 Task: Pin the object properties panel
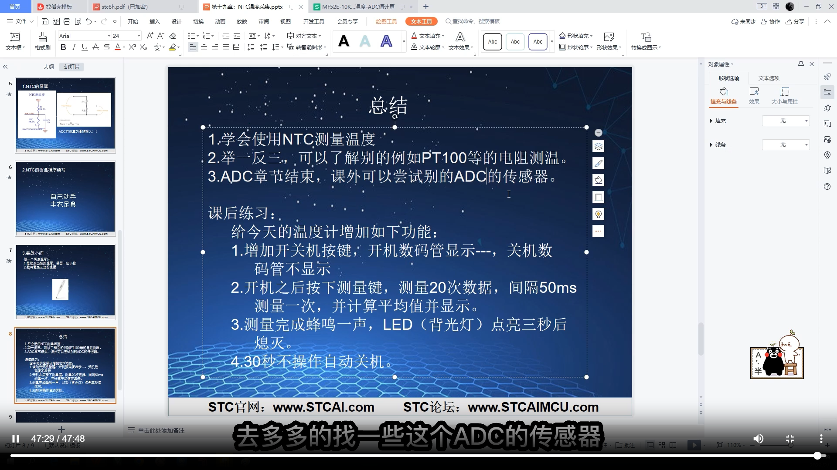click(801, 64)
